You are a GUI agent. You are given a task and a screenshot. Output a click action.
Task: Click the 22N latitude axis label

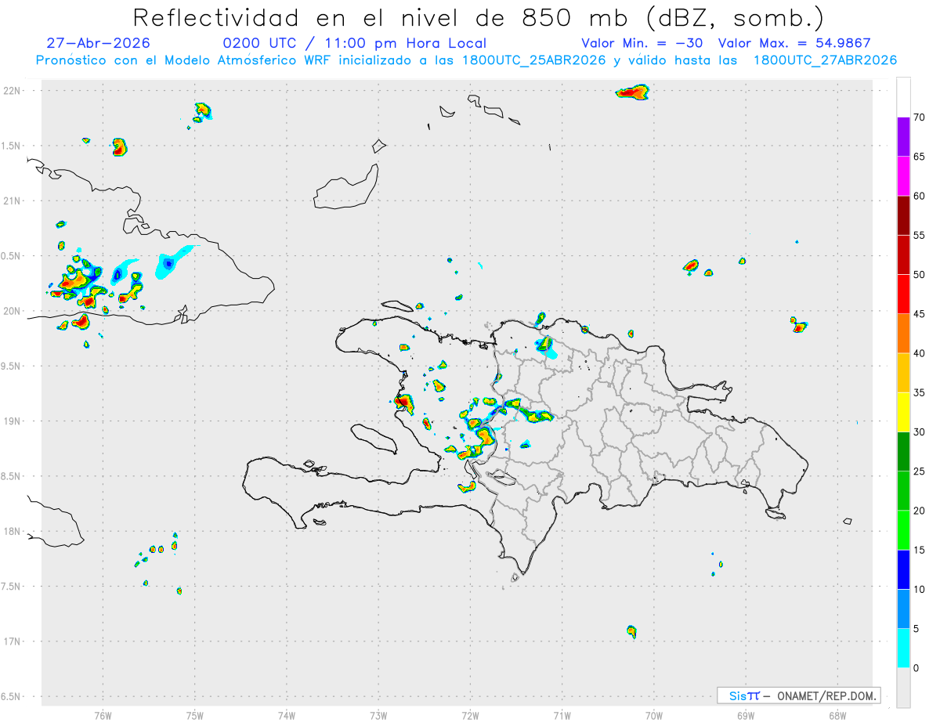pyautogui.click(x=13, y=90)
